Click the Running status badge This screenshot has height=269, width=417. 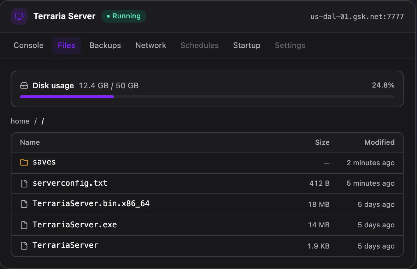(x=124, y=16)
